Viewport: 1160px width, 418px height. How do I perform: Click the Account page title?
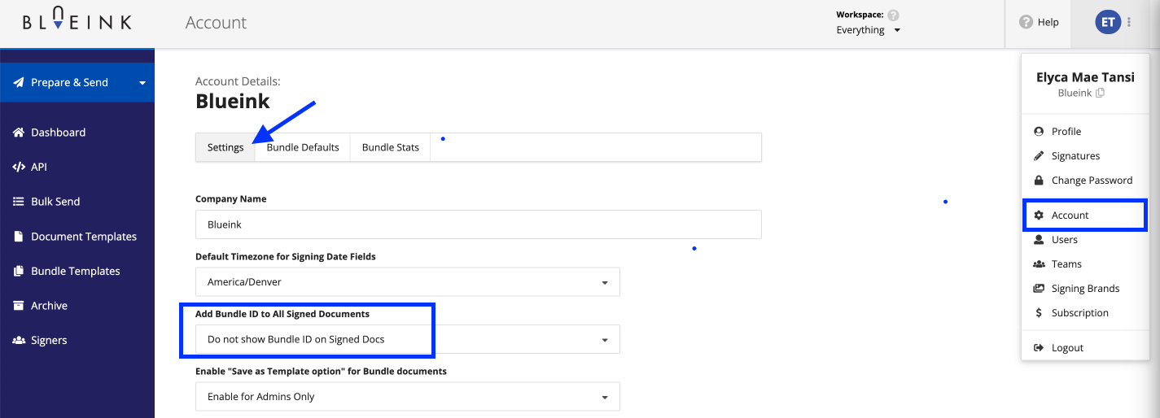click(216, 23)
